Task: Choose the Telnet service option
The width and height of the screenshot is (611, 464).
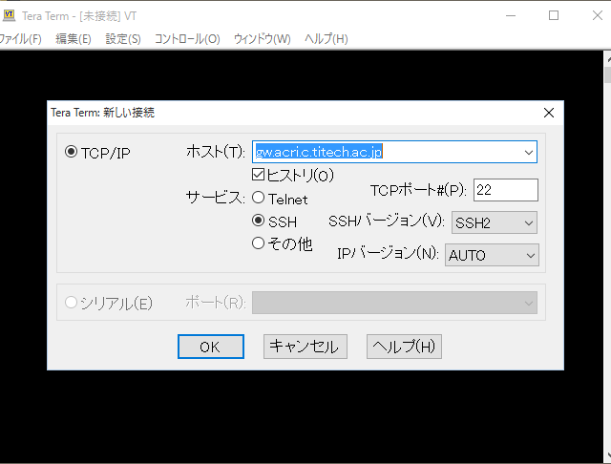Action: (x=258, y=199)
